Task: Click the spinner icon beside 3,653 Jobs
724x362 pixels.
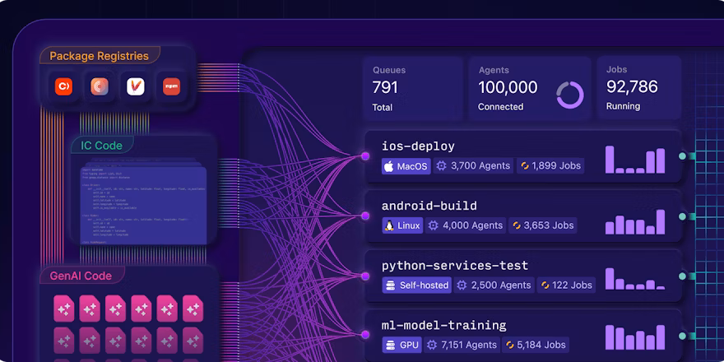Action: point(517,225)
